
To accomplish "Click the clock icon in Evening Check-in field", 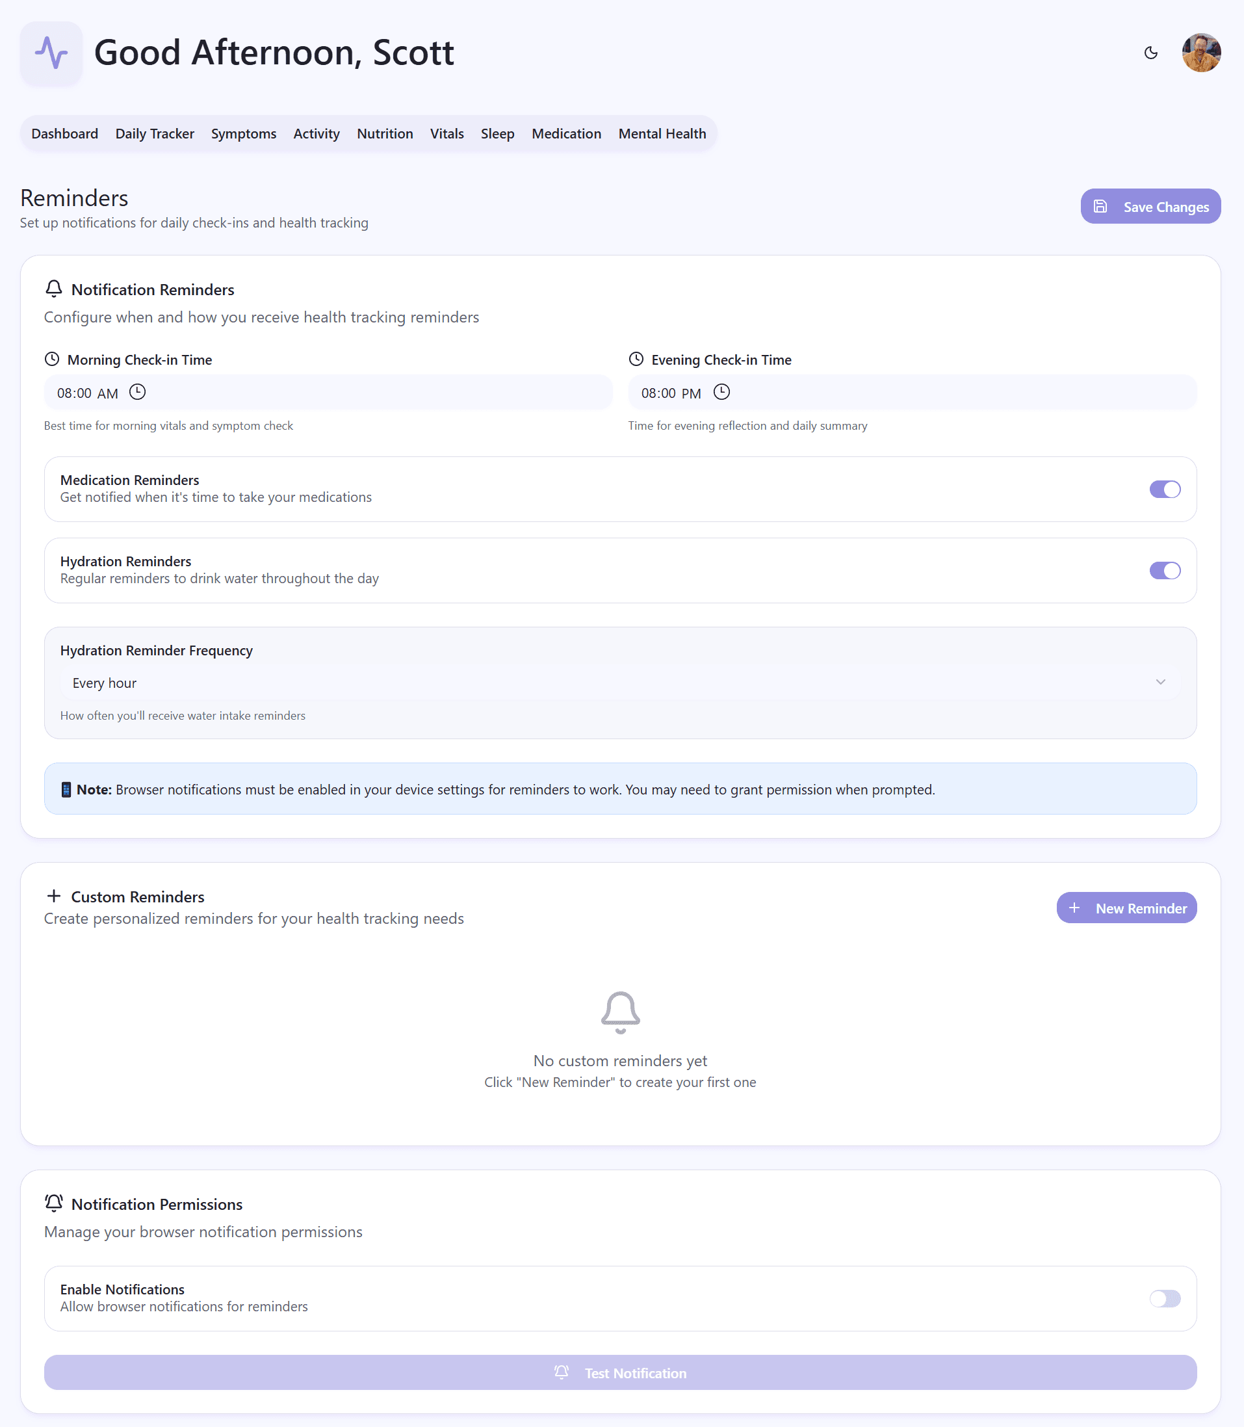I will click(x=722, y=392).
